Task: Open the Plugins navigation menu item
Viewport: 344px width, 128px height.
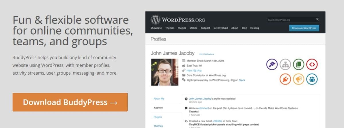Action: tap(182, 28)
